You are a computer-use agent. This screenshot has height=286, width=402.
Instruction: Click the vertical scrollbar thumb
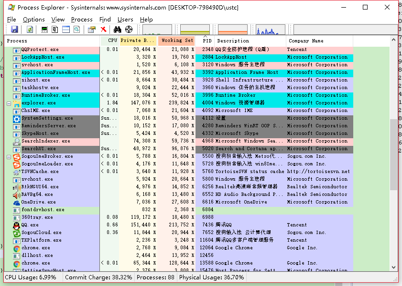pyautogui.click(x=393, y=154)
